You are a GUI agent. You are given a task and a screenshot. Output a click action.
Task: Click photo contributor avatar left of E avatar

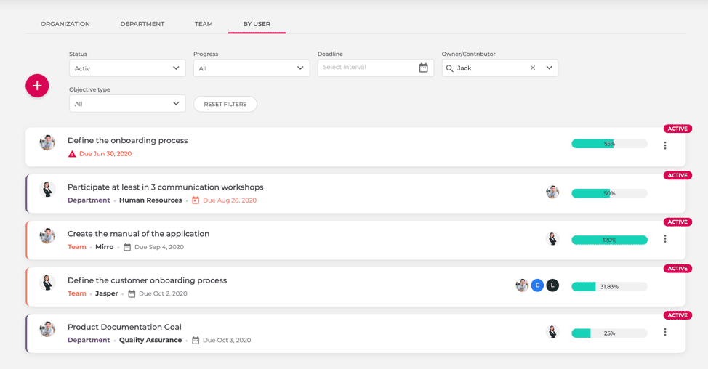522,285
